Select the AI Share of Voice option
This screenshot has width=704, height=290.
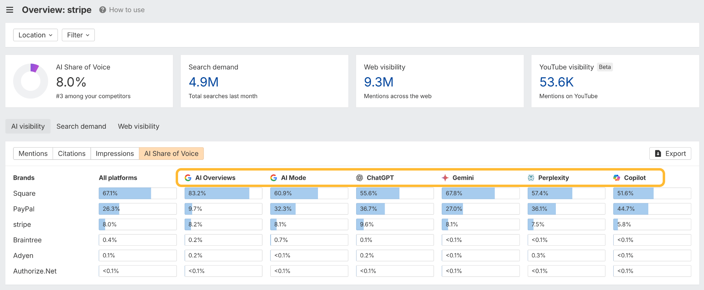coord(171,153)
